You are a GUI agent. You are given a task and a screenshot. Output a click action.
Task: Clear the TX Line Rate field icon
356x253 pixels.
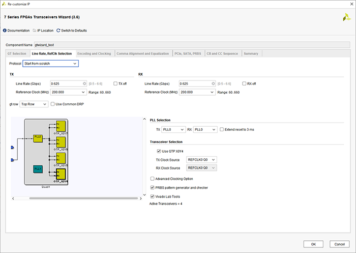(84, 83)
